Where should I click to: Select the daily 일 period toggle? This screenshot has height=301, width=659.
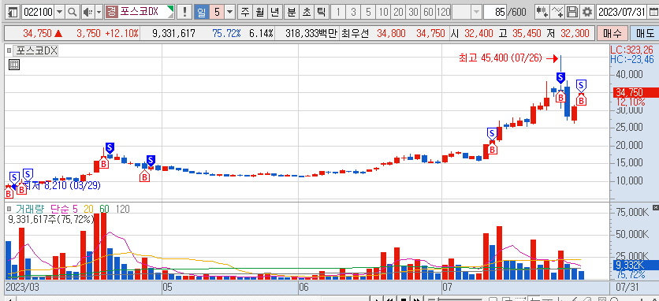coord(201,12)
